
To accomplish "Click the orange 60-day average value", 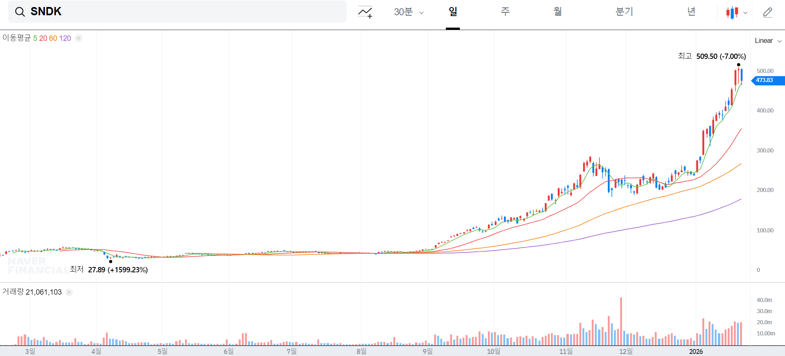I will point(53,38).
